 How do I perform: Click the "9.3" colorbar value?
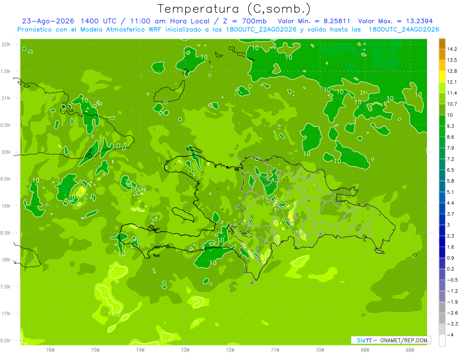[451, 126]
